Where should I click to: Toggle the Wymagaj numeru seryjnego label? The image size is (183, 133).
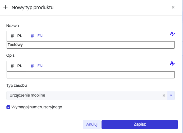click(37, 107)
